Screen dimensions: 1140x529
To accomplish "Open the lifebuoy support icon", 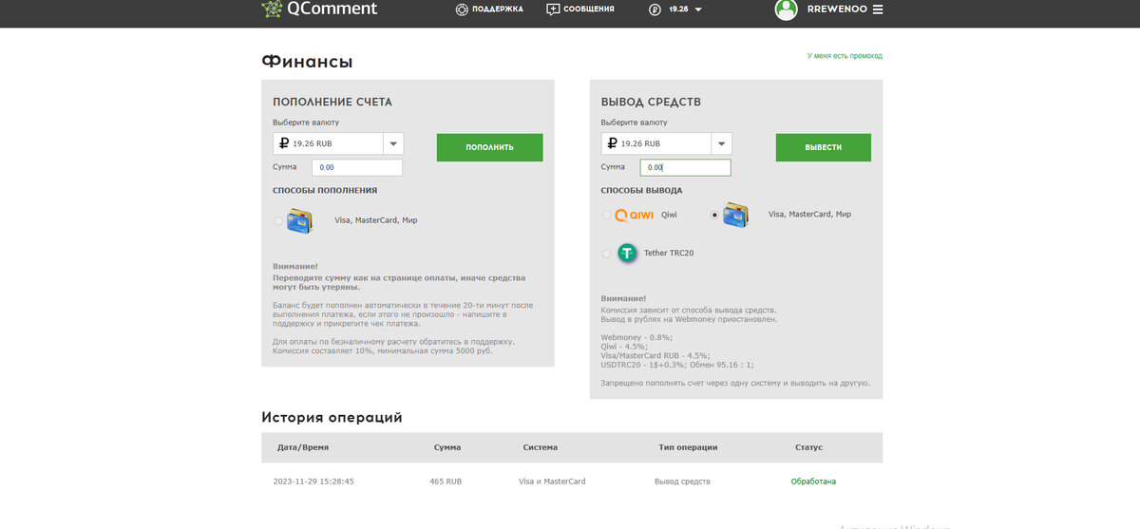I will click(462, 9).
